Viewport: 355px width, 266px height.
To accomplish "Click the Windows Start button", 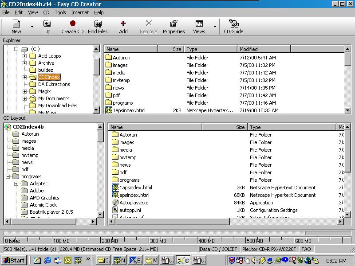I will (x=14, y=261).
